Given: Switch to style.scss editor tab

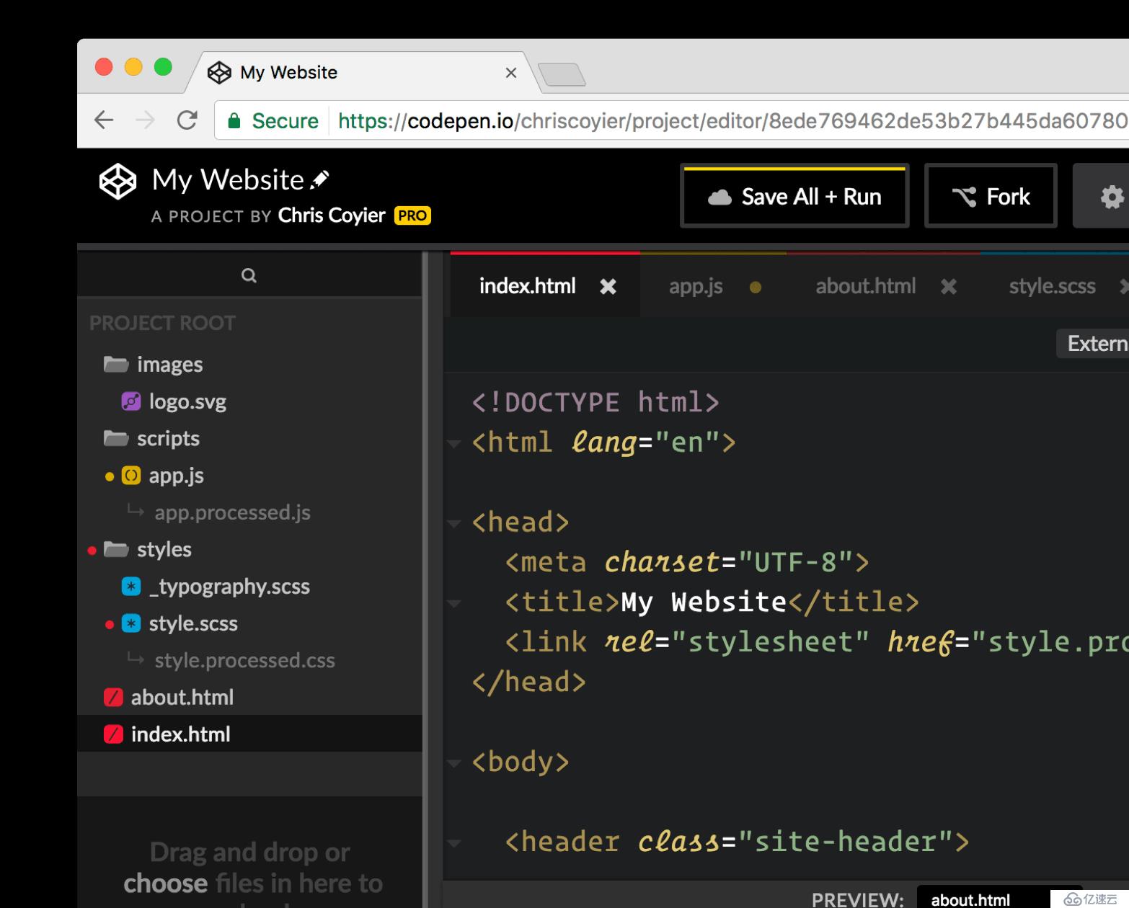Looking at the screenshot, I should click(1052, 286).
